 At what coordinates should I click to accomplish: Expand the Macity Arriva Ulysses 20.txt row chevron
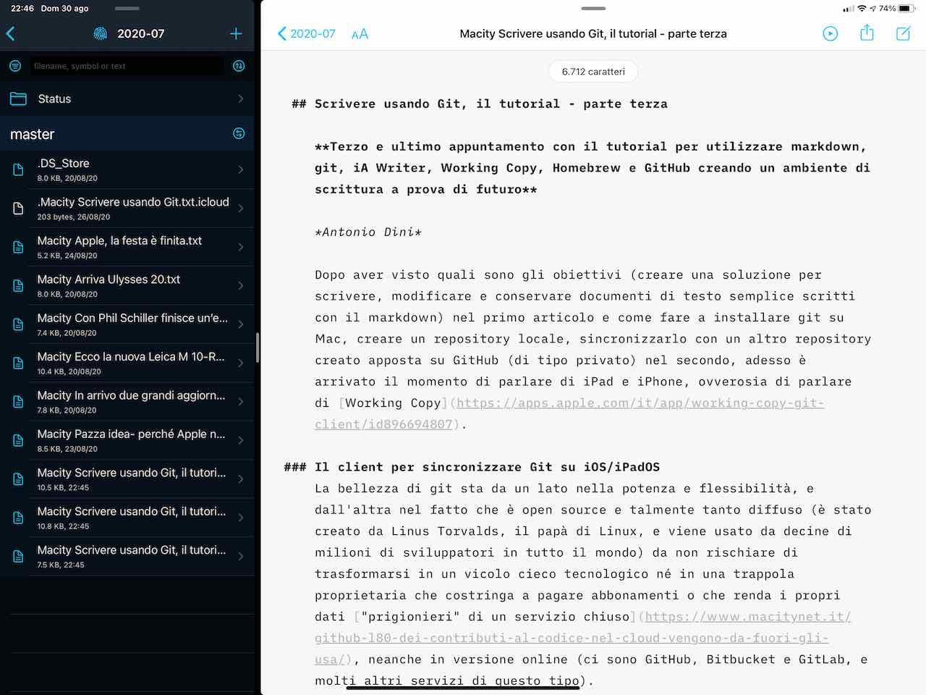point(240,285)
